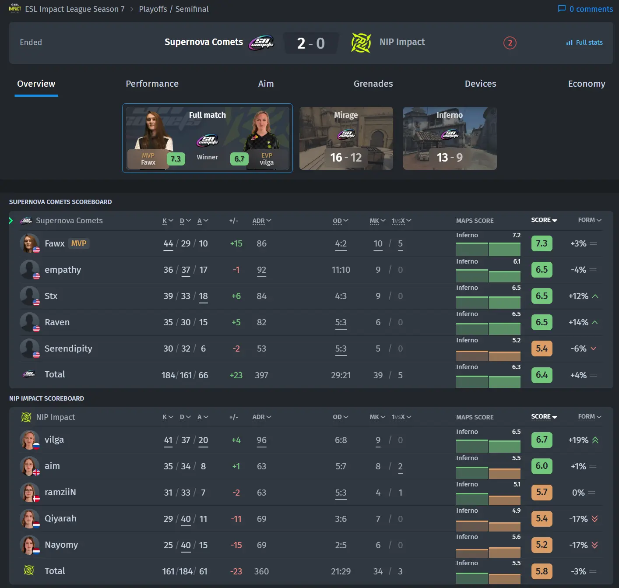Click the red circled 2 badge
The width and height of the screenshot is (619, 588).
pyautogui.click(x=510, y=42)
